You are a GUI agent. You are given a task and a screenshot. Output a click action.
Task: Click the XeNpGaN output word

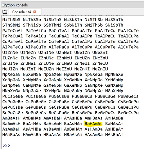(x=12, y=80)
